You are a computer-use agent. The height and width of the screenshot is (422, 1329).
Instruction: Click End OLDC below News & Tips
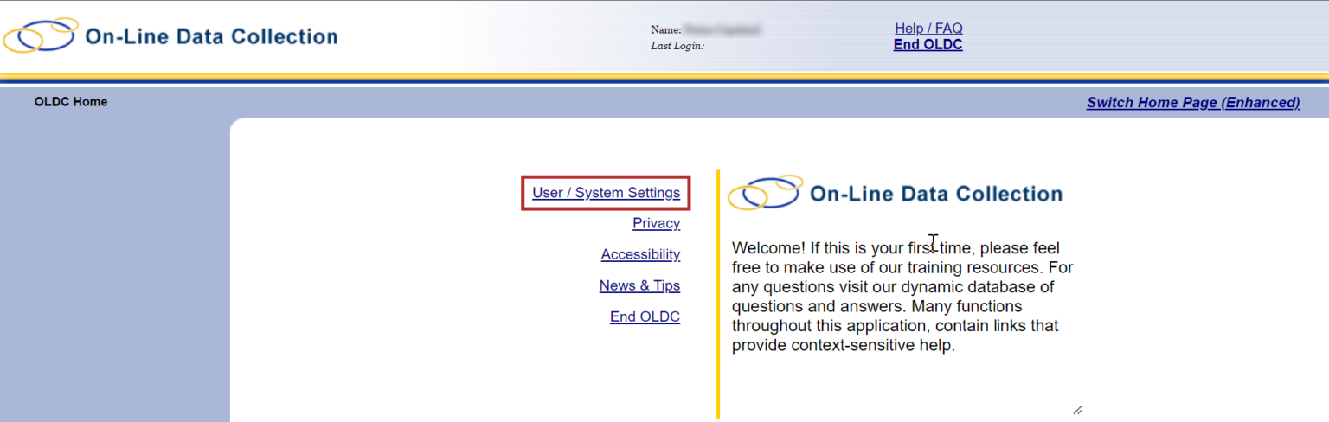click(645, 316)
